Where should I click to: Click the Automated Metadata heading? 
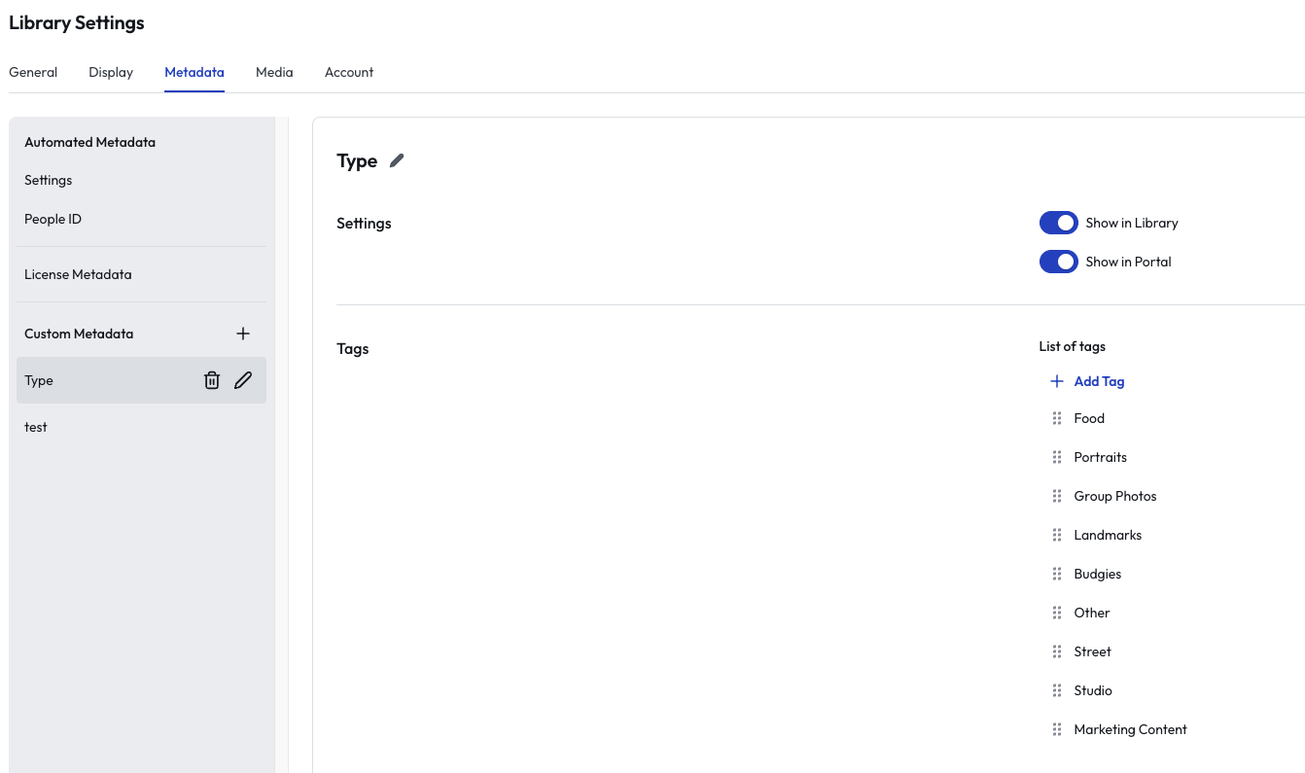click(x=89, y=142)
